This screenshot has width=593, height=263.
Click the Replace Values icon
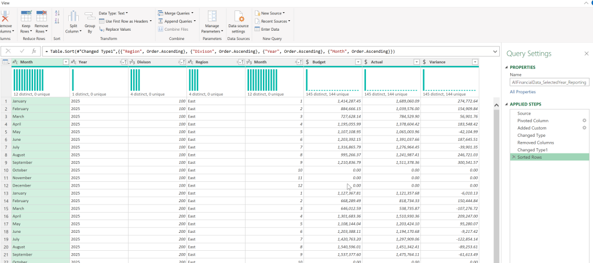pos(101,29)
